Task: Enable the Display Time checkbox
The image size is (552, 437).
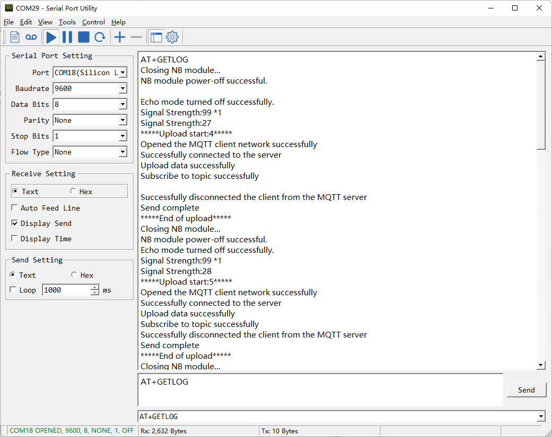Action: click(14, 239)
